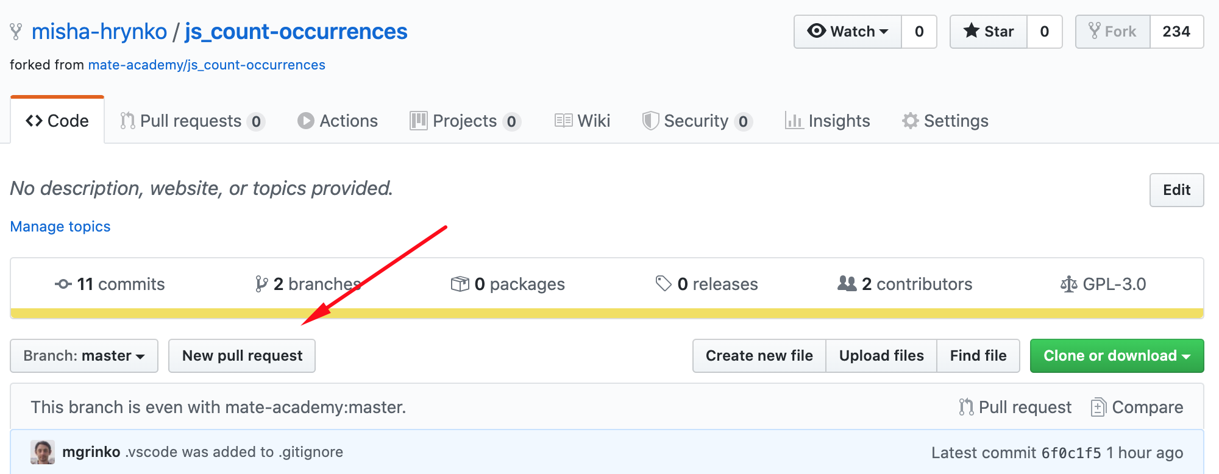Open the js_count-occurrences repository link
The height and width of the screenshot is (474, 1219).
pyautogui.click(x=296, y=32)
